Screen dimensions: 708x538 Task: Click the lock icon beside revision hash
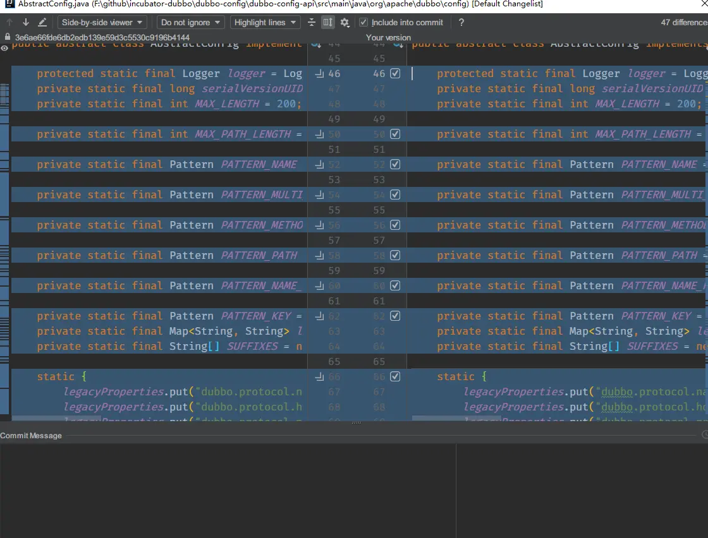click(7, 37)
